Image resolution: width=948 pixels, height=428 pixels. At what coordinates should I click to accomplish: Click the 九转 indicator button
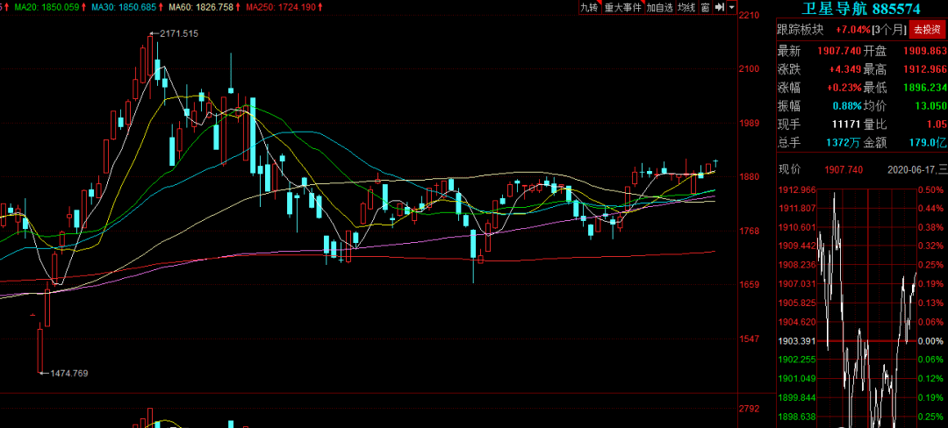[589, 7]
